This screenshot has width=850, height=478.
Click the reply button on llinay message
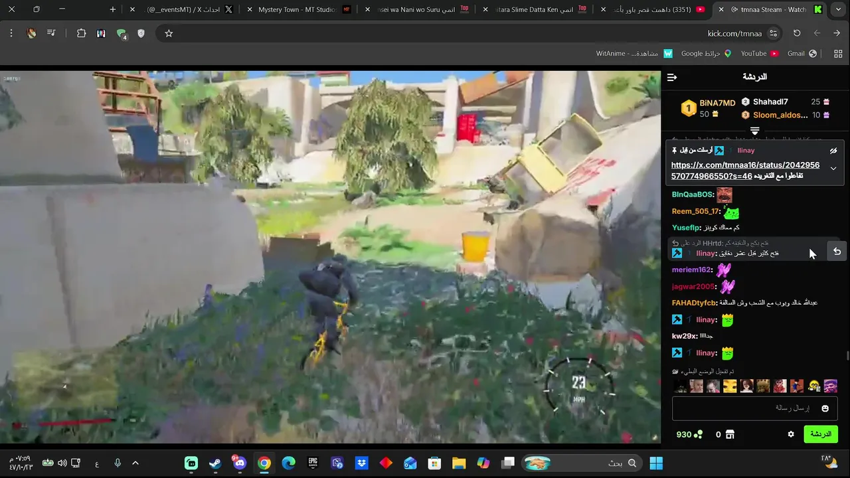tap(837, 252)
